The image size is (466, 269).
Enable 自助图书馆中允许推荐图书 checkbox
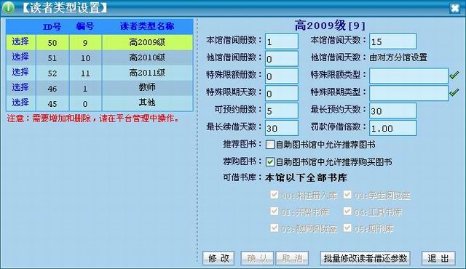coord(270,145)
